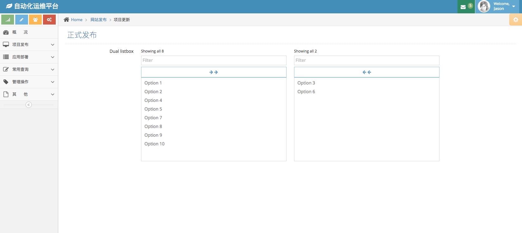Open 自动化运维平台 brand title
Image resolution: width=522 pixels, height=233 pixels.
36,6
